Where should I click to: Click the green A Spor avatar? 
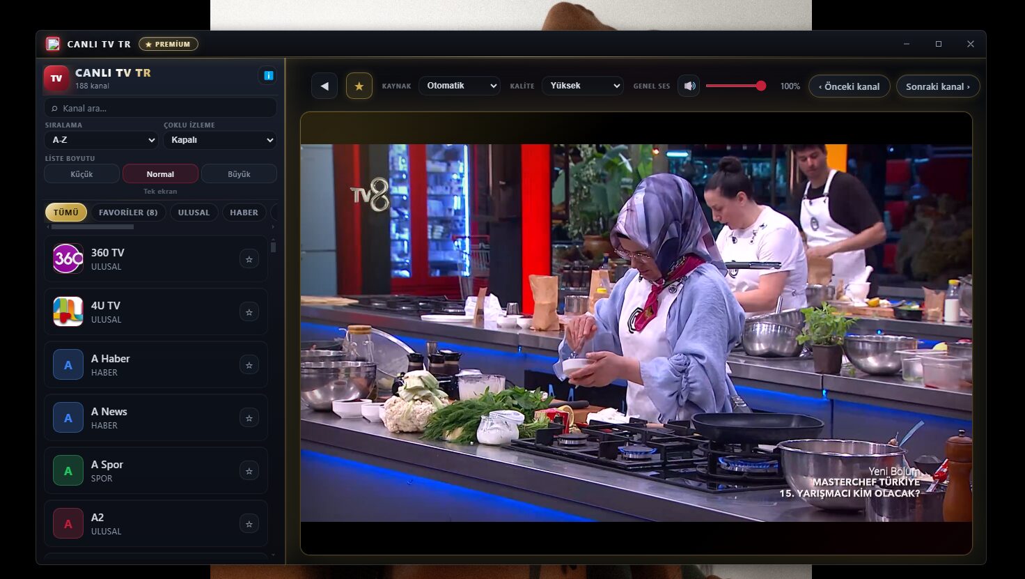coord(68,470)
